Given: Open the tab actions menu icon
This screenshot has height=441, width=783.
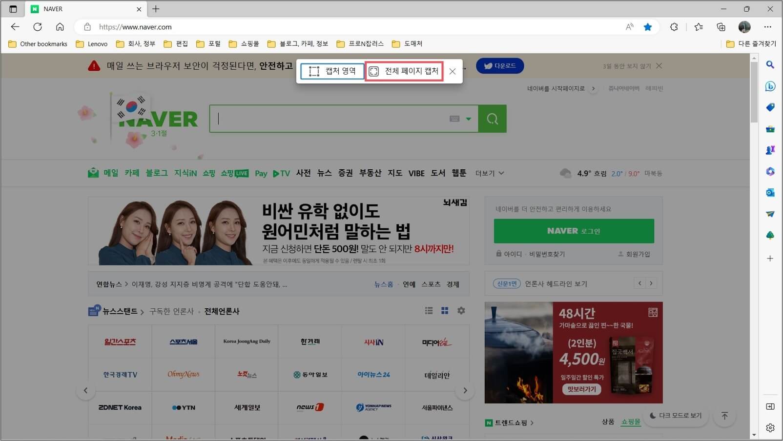Looking at the screenshot, I should pos(13,9).
